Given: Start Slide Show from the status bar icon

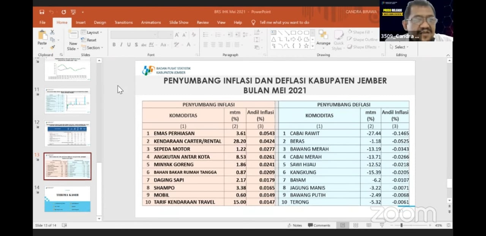Looking at the screenshot, I should [382, 225].
